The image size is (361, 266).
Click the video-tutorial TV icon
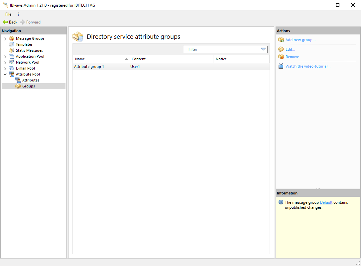tap(281, 66)
